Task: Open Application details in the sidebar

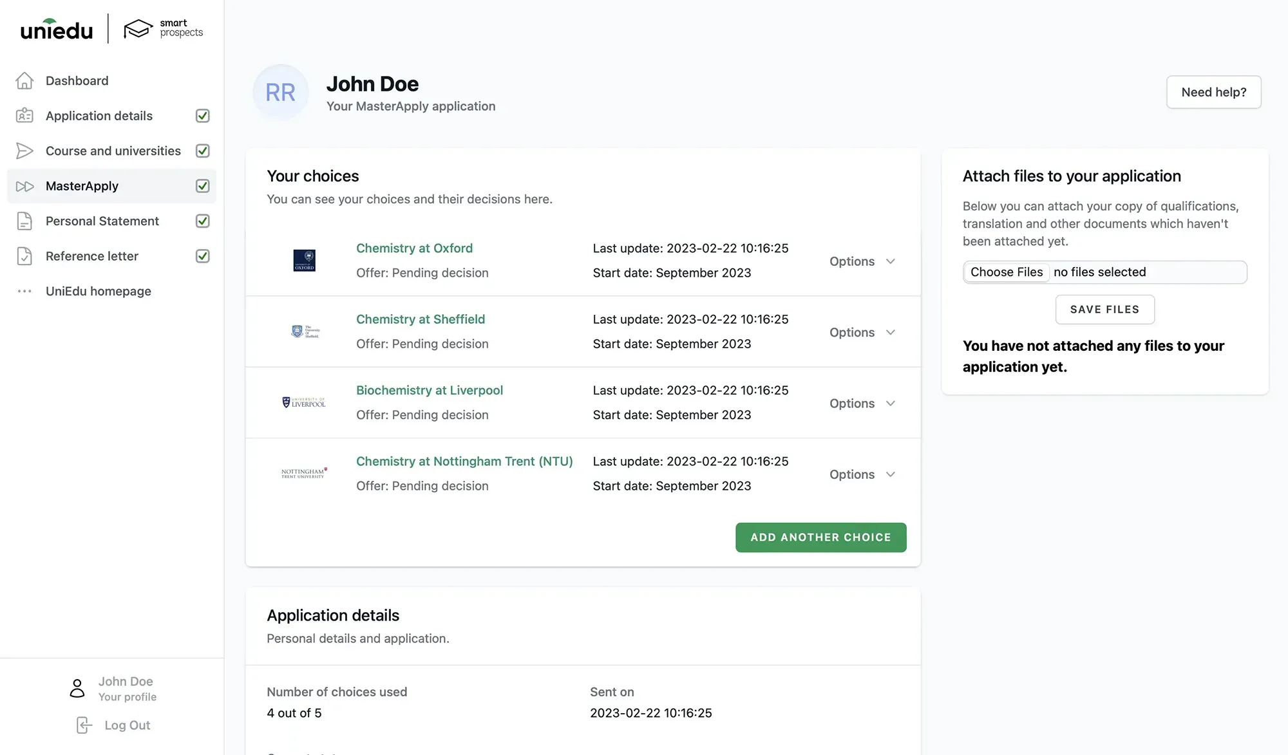Action: pos(111,116)
